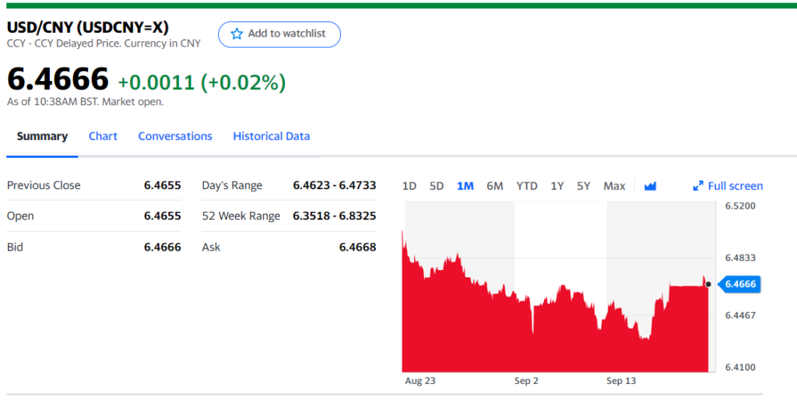Open the Chart tab
797x401 pixels.
(x=103, y=136)
